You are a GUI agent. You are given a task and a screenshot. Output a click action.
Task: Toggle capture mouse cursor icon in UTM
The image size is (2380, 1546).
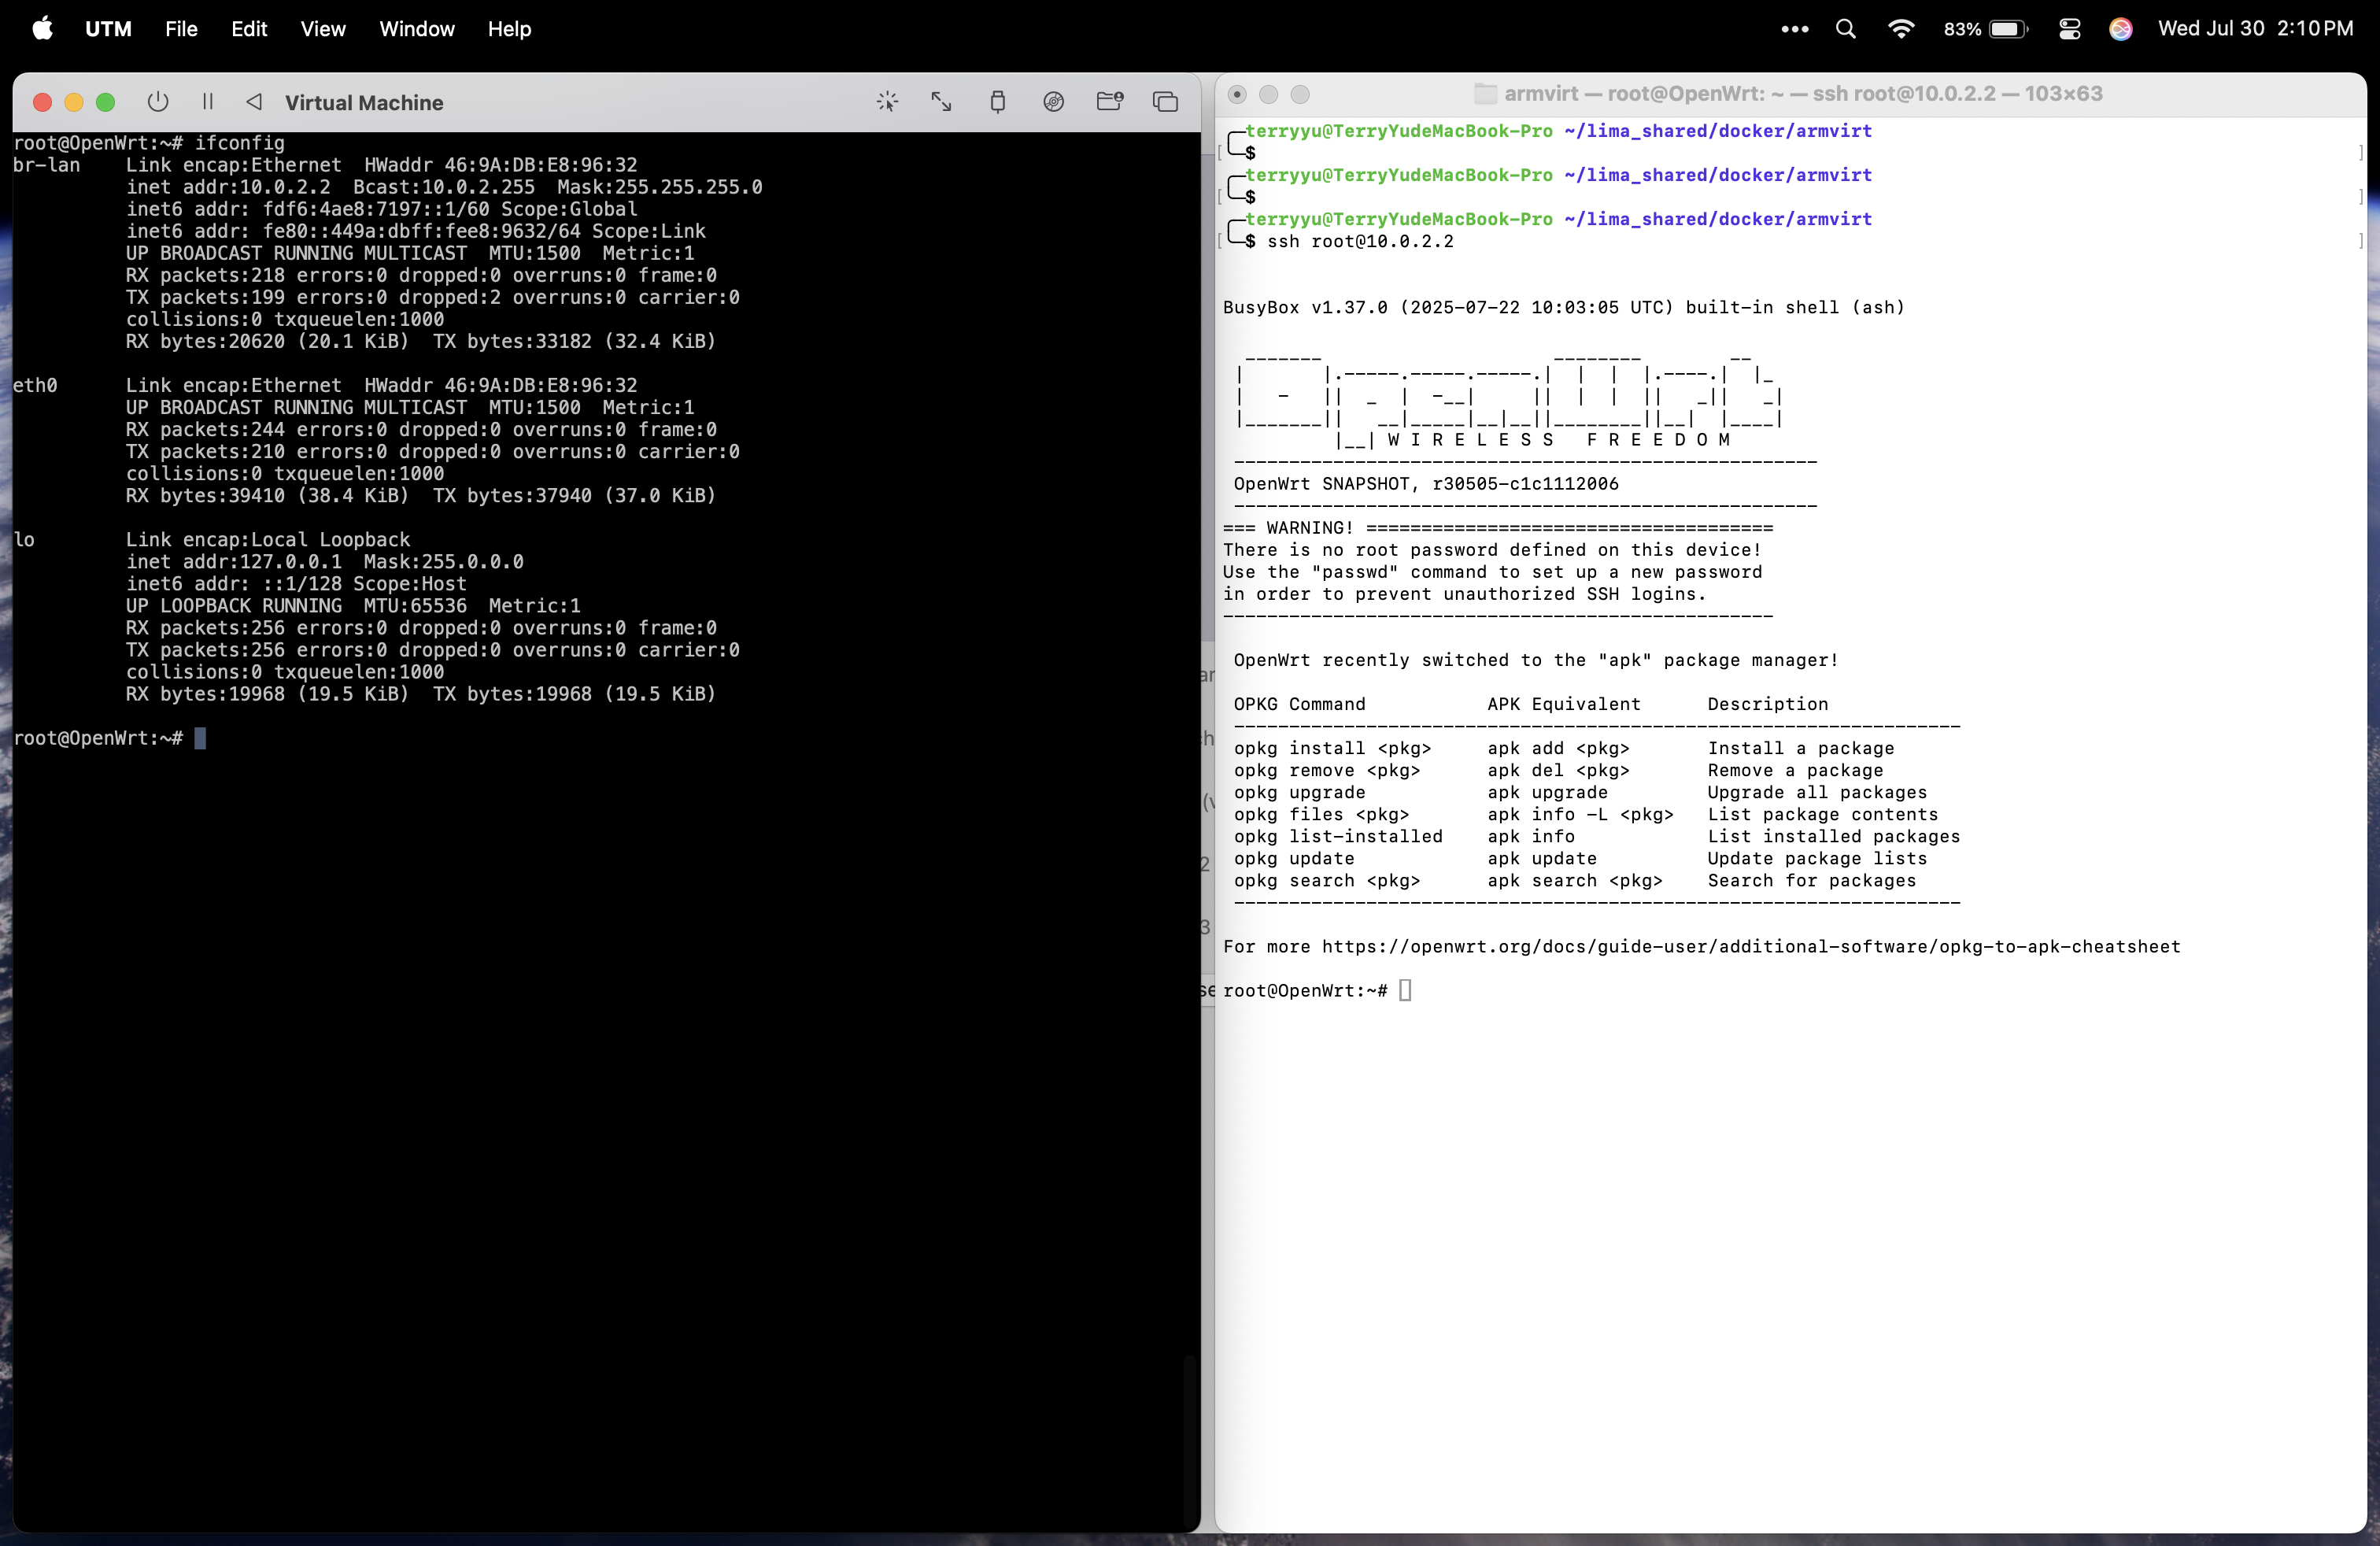point(887,102)
